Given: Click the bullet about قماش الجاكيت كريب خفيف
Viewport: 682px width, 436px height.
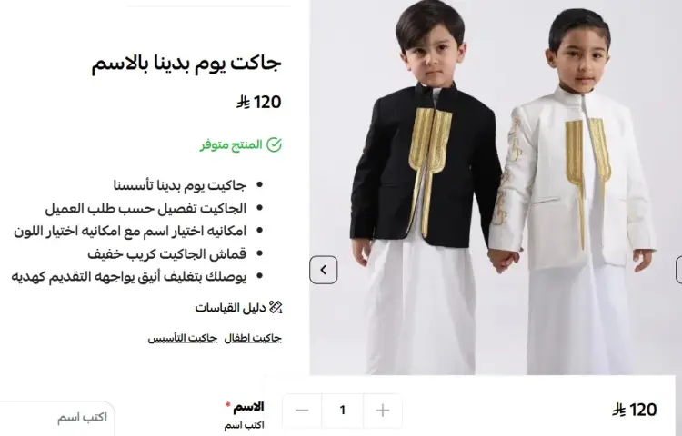Looking at the screenshot, I should (167, 253).
